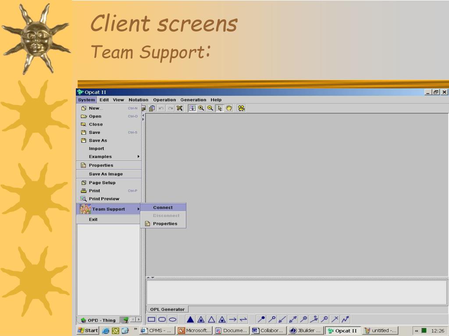
Task: Select the triangle with inner dot relation
Action: 222,319
